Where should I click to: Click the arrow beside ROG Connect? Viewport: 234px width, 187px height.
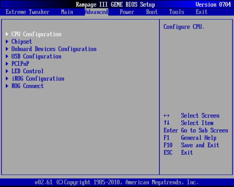7,86
